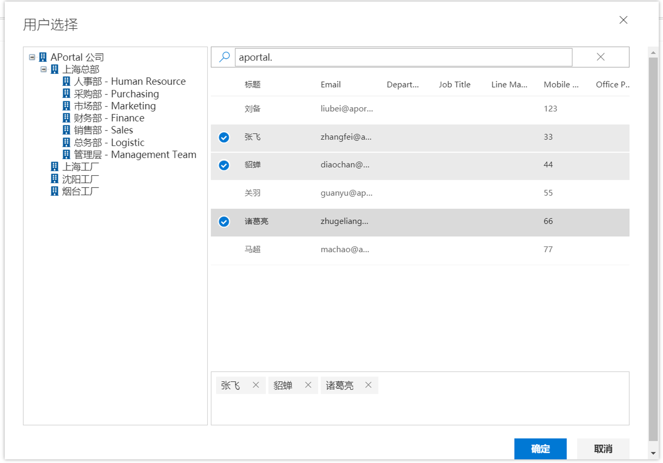This screenshot has width=663, height=463.
Task: Click the building icon next to 市场部 - Marketing
Action: pos(66,106)
